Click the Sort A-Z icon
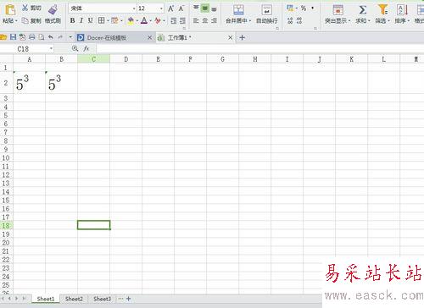The height and width of the screenshot is (308, 424). (x=402, y=10)
